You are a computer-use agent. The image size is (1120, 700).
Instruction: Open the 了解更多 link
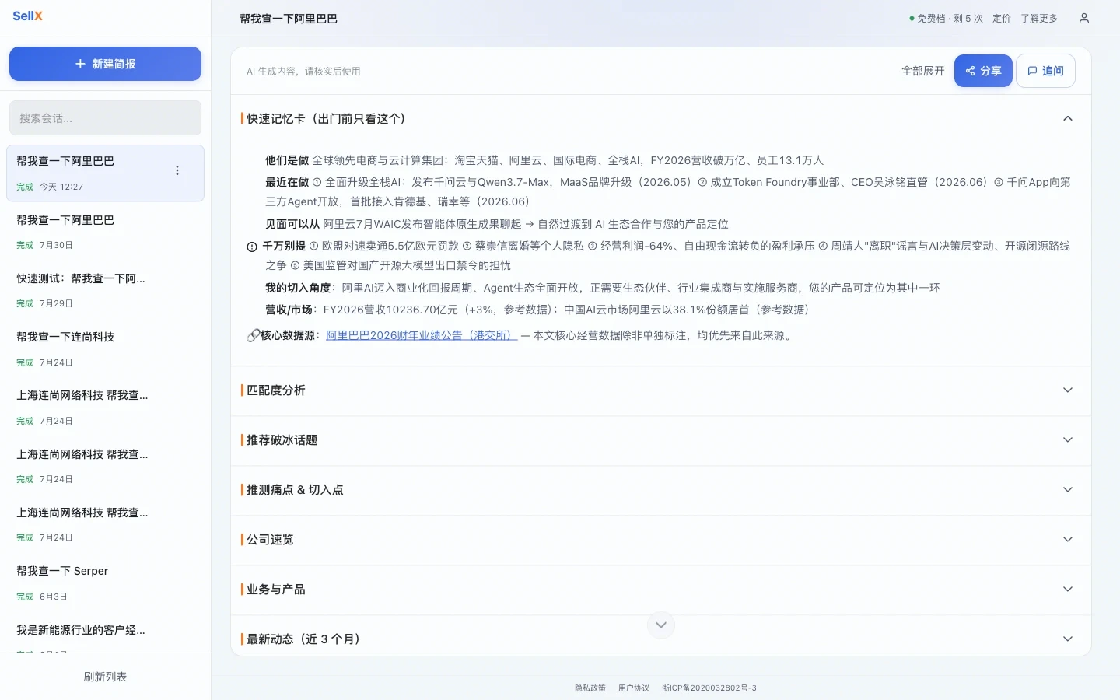1039,18
